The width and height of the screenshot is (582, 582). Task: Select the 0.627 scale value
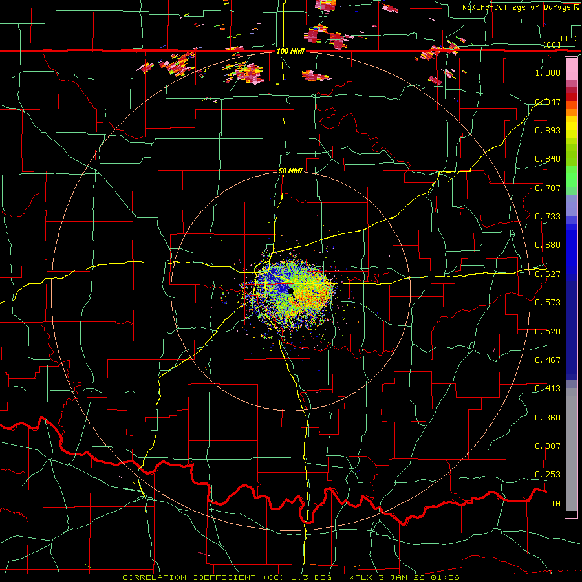[548, 274]
